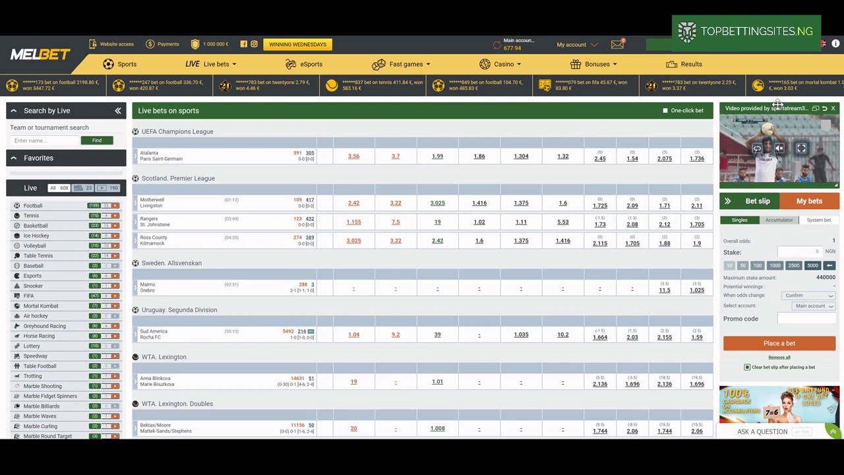Open Sports menu
The image size is (844, 475).
click(x=120, y=64)
